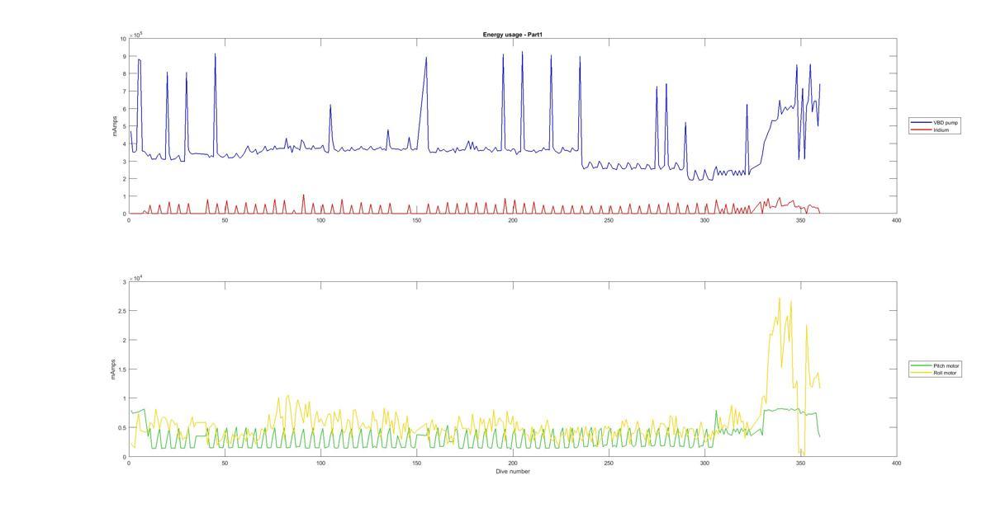Click the blue line sample beside VBD pump
Screen dimensions: 991x513
922,122
